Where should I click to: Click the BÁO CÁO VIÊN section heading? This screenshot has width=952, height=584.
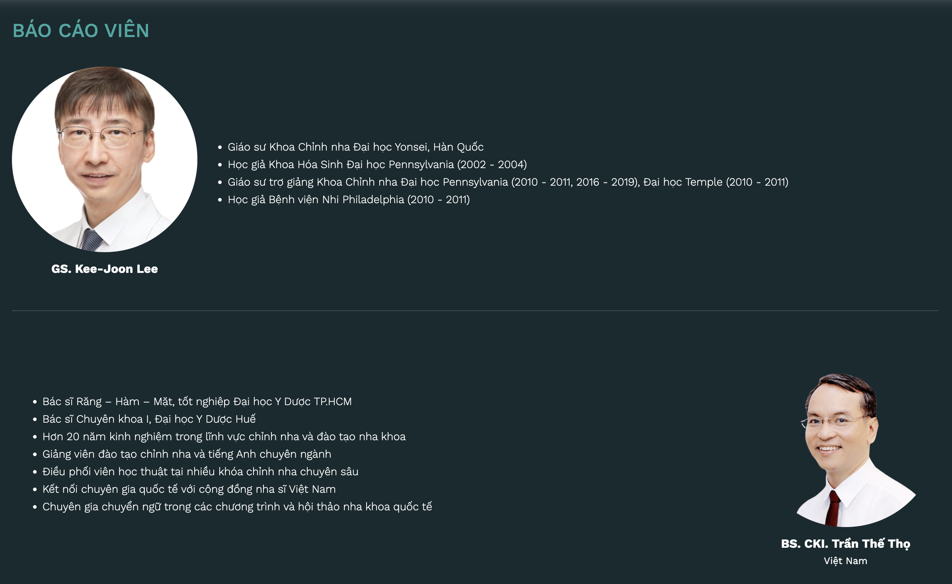(81, 31)
